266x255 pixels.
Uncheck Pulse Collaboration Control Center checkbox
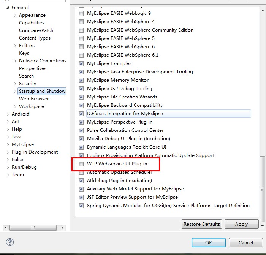81,130
